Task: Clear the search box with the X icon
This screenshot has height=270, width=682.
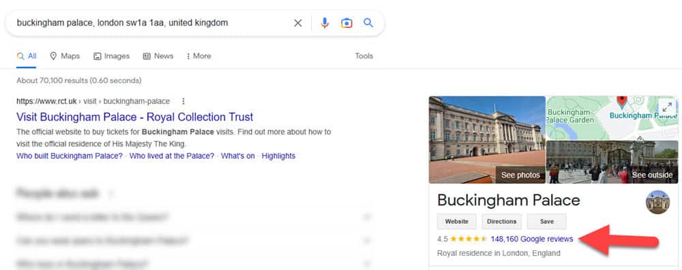Action: tap(298, 23)
